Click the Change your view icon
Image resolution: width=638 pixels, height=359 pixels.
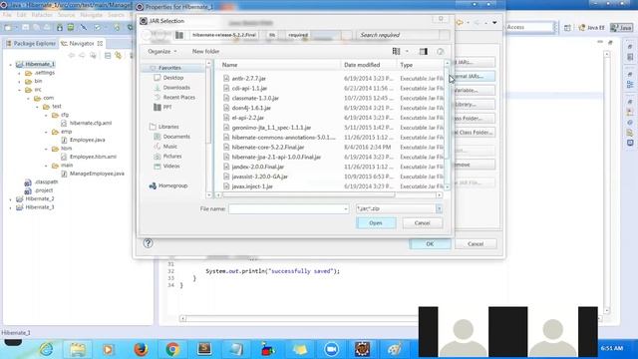tap(396, 51)
